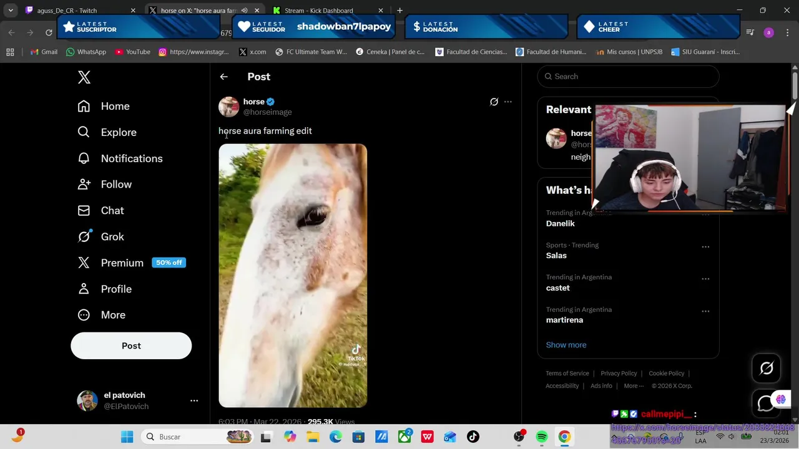The width and height of the screenshot is (799, 449).
Task: Click the Chrome profile avatar button
Action: 768,32
